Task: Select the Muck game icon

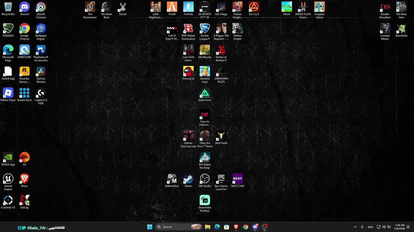Action: click(x=287, y=9)
